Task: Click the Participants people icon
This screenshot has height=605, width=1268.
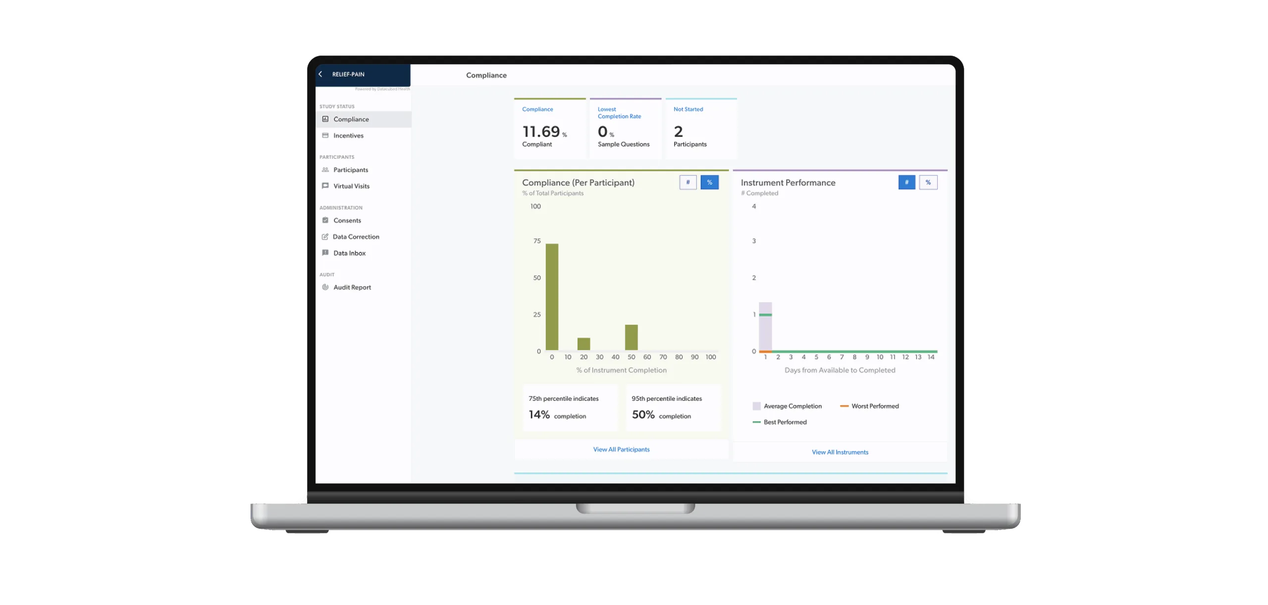Action: tap(325, 170)
